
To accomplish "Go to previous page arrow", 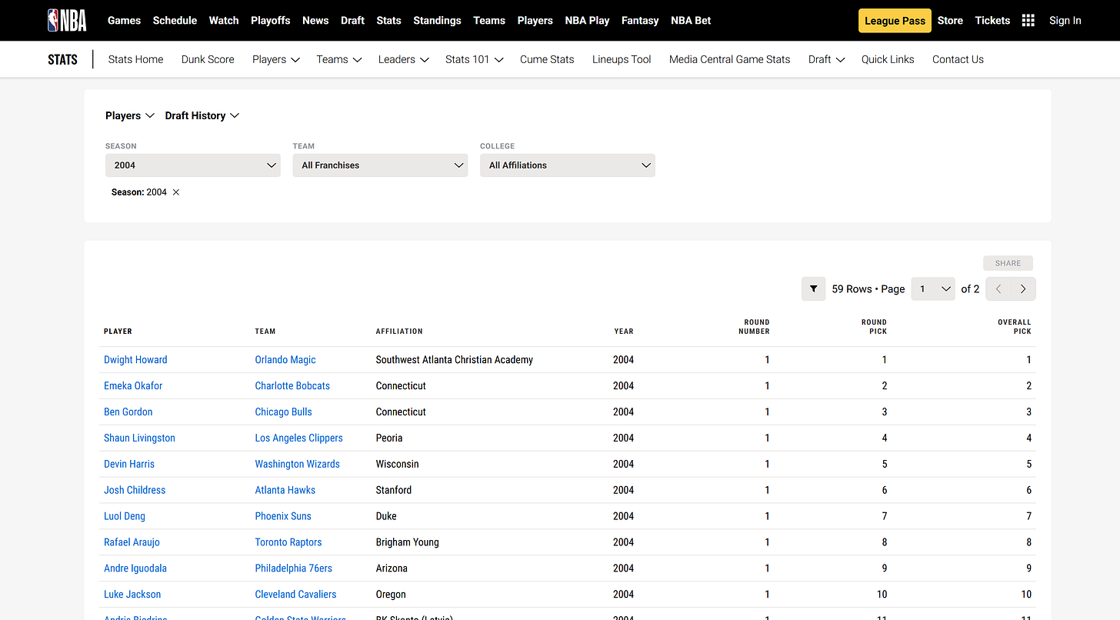I will coord(998,289).
